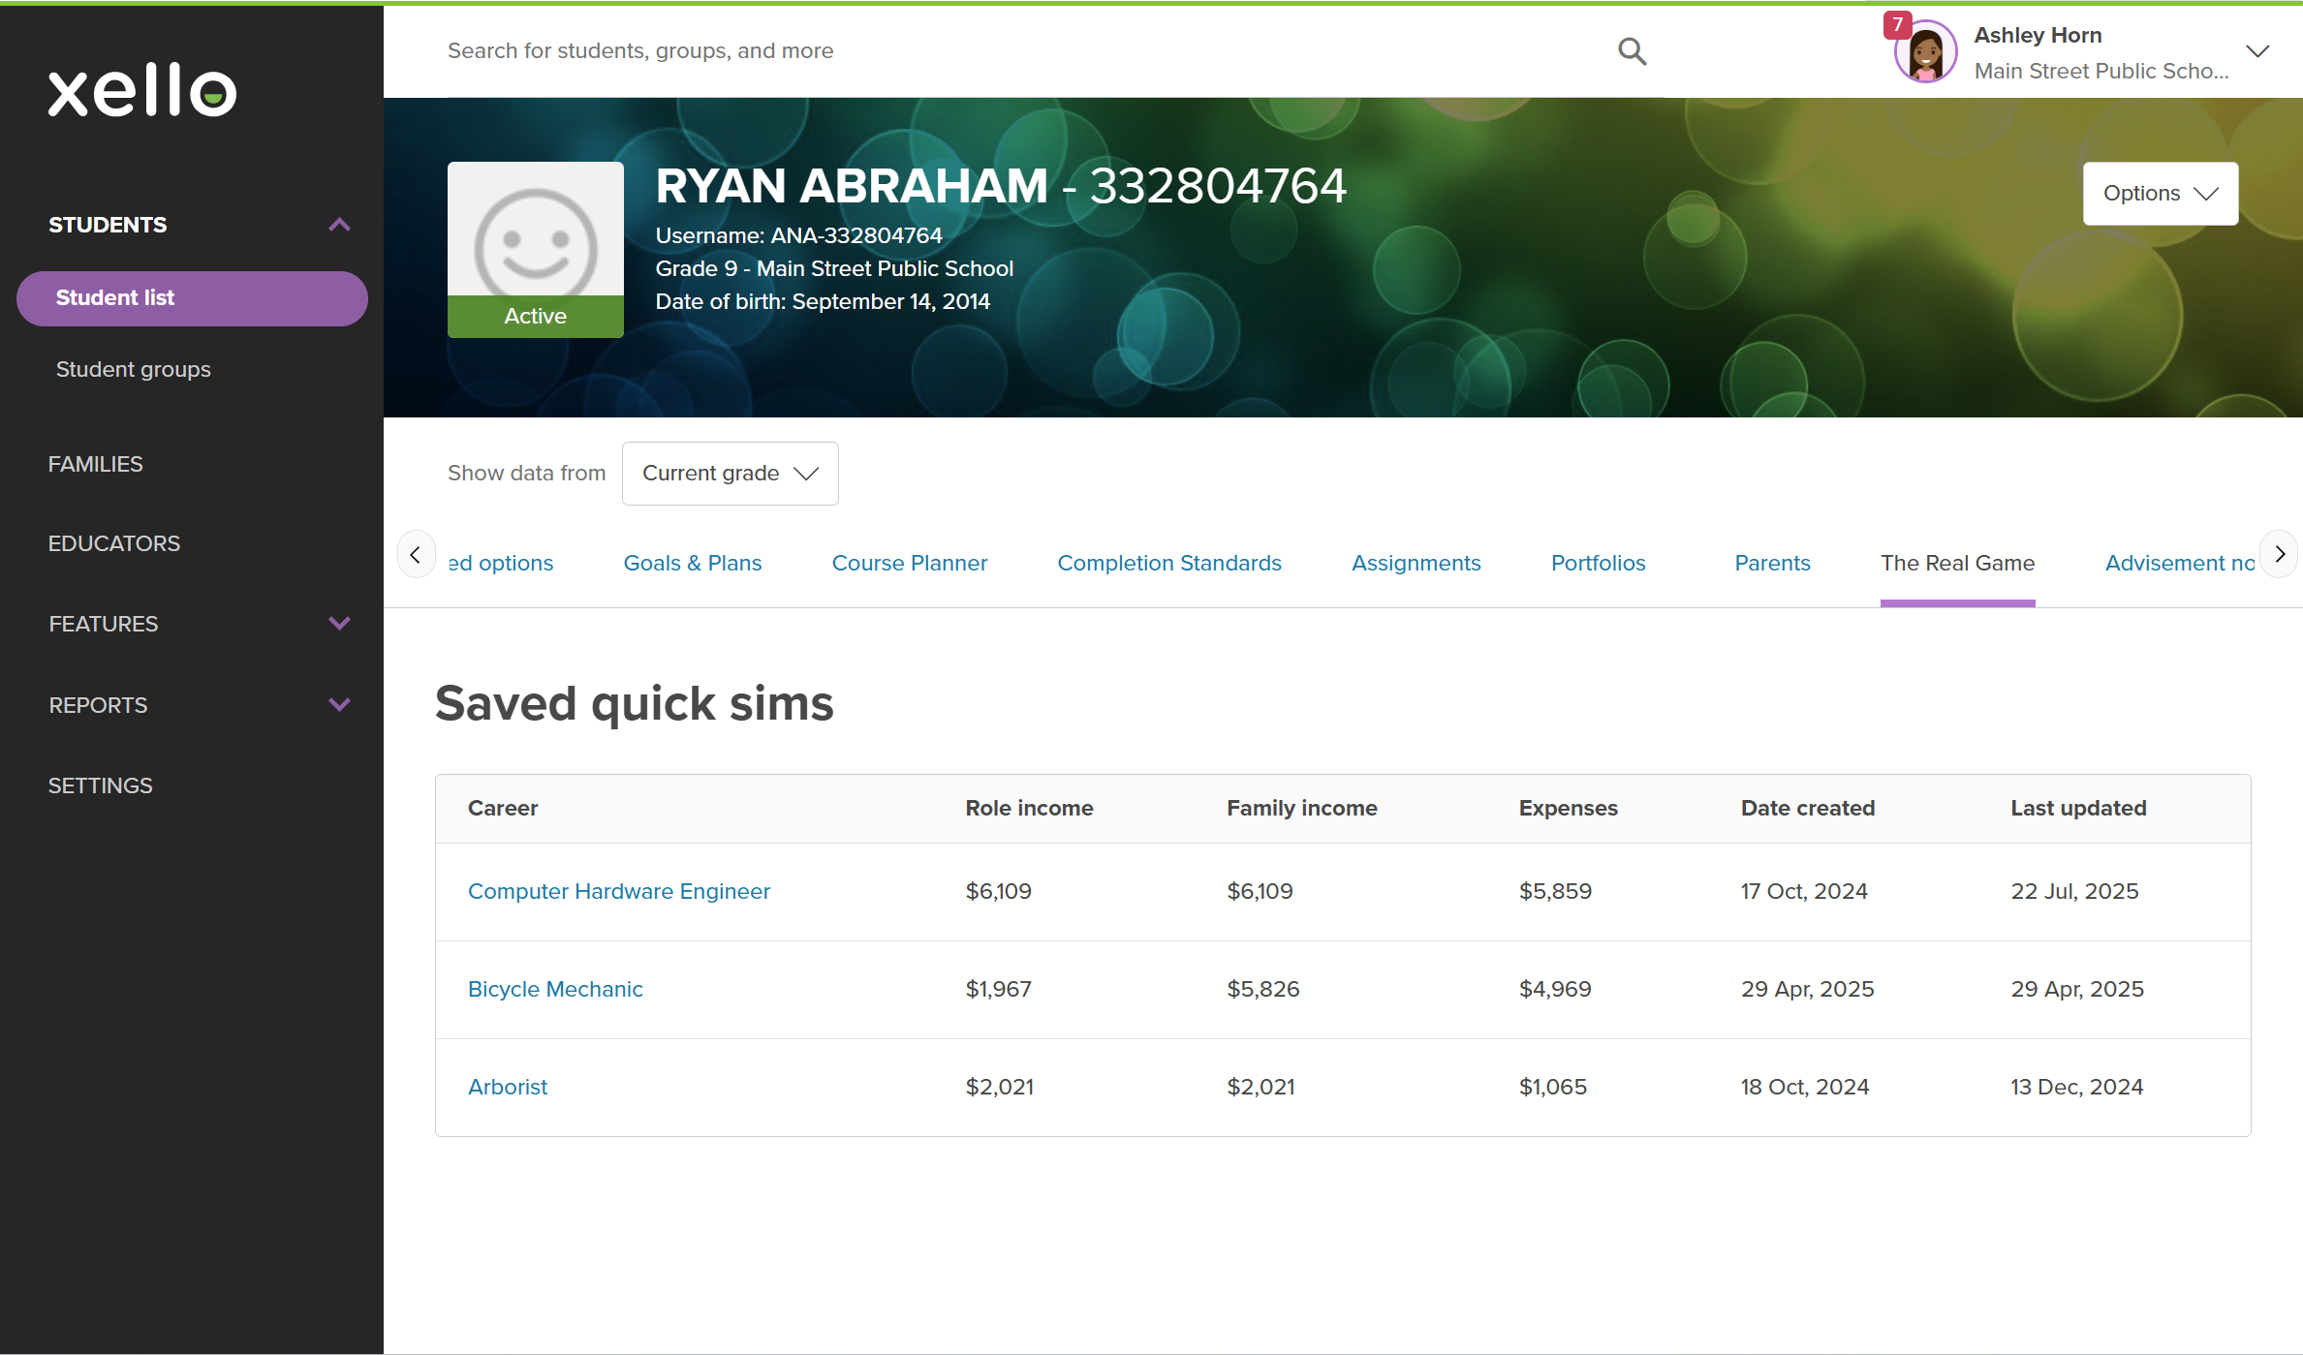Screen dimensions: 2303x1355
Task: Switch to the Course Planner tab
Action: tap(909, 563)
